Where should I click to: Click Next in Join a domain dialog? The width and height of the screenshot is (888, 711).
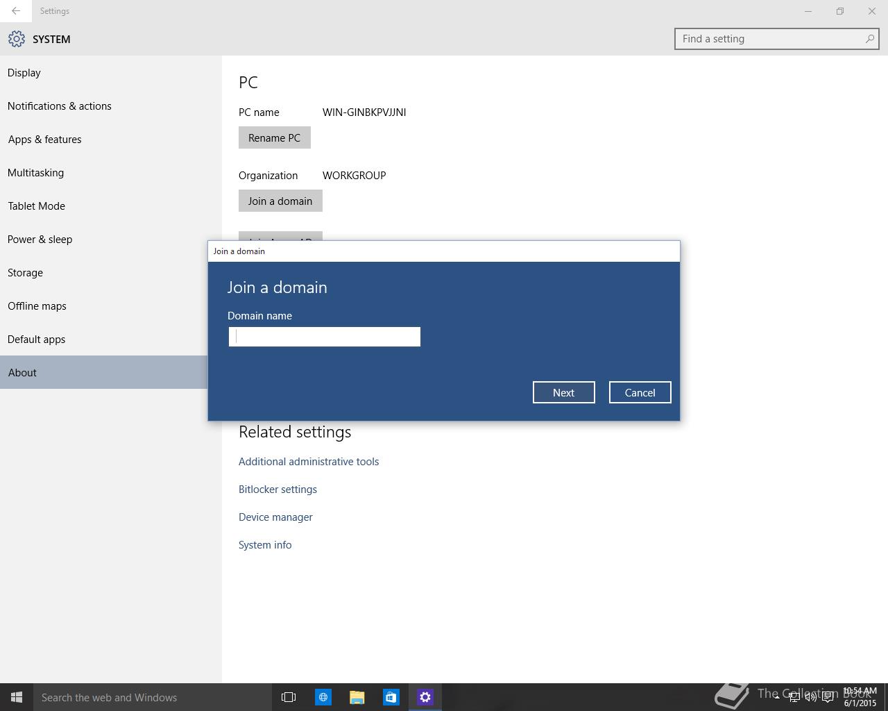click(x=564, y=392)
